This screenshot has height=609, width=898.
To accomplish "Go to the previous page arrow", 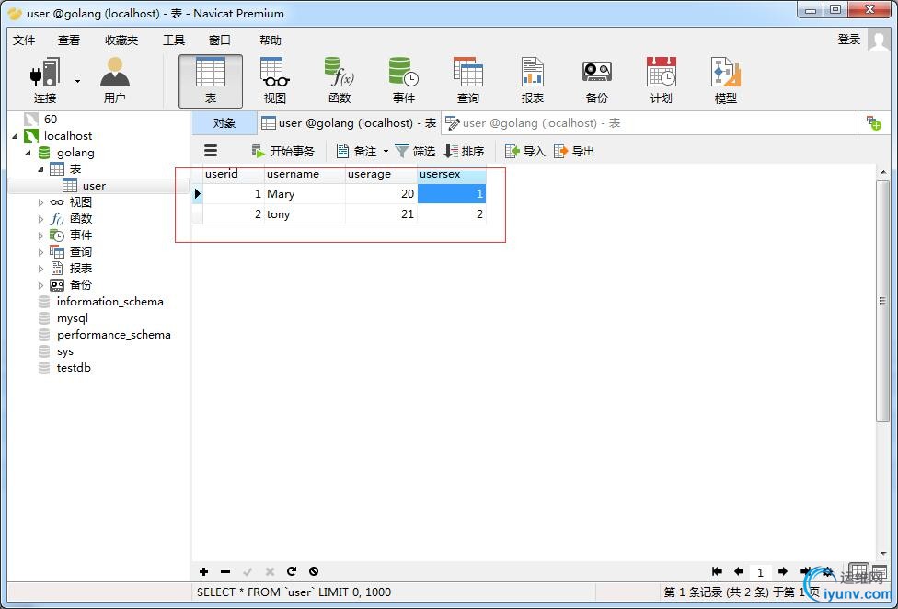I will (x=739, y=571).
